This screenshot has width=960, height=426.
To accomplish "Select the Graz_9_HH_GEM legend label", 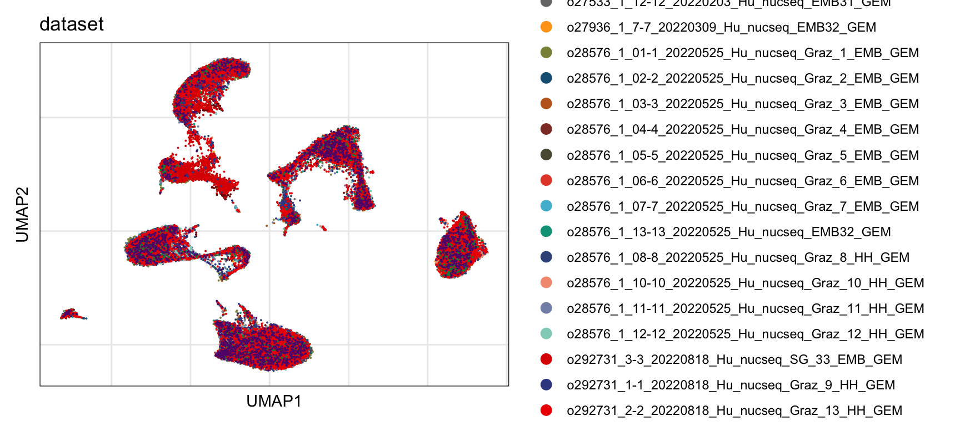I will click(731, 385).
